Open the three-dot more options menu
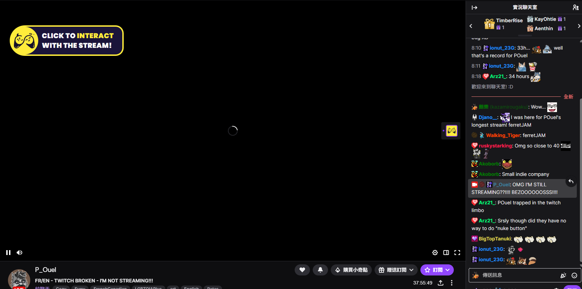The height and width of the screenshot is (289, 582). pos(452,283)
